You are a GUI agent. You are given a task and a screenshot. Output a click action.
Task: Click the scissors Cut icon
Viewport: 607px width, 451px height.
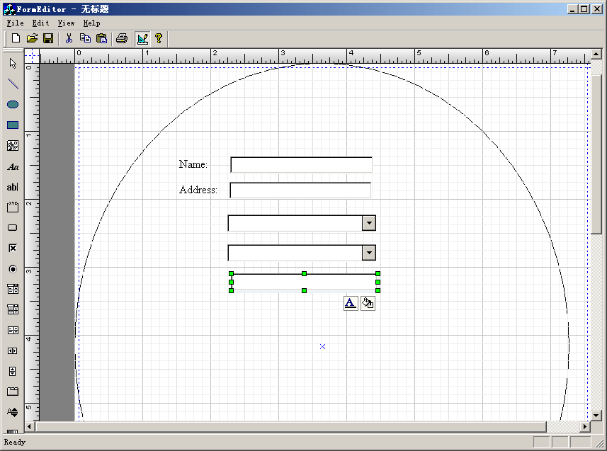69,38
